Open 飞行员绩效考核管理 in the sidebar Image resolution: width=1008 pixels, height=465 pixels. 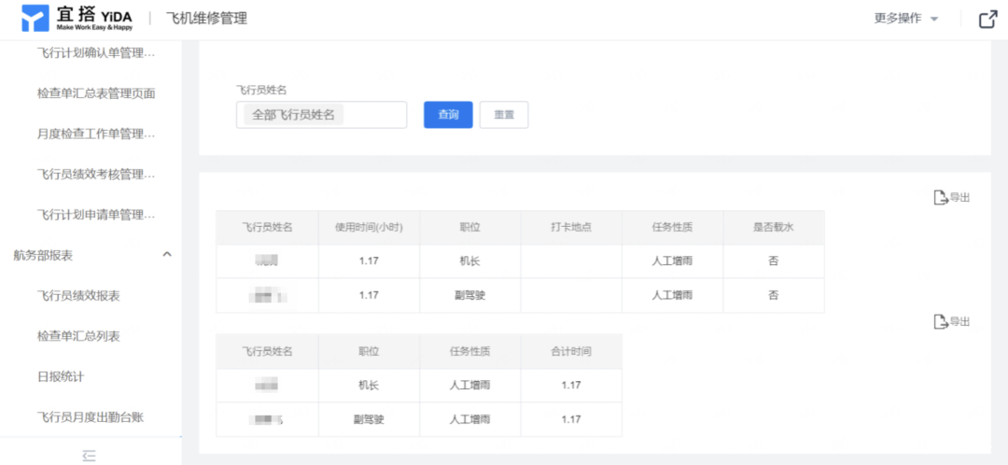[x=96, y=174]
